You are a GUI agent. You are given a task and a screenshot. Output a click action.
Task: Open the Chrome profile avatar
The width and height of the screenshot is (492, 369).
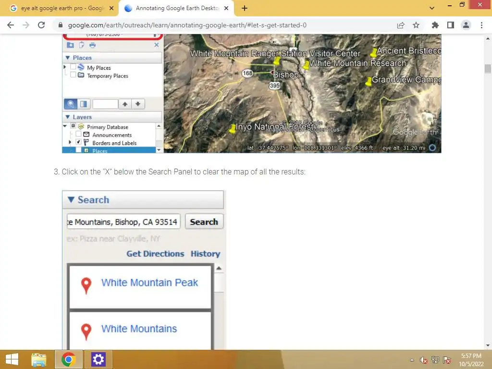point(466,25)
